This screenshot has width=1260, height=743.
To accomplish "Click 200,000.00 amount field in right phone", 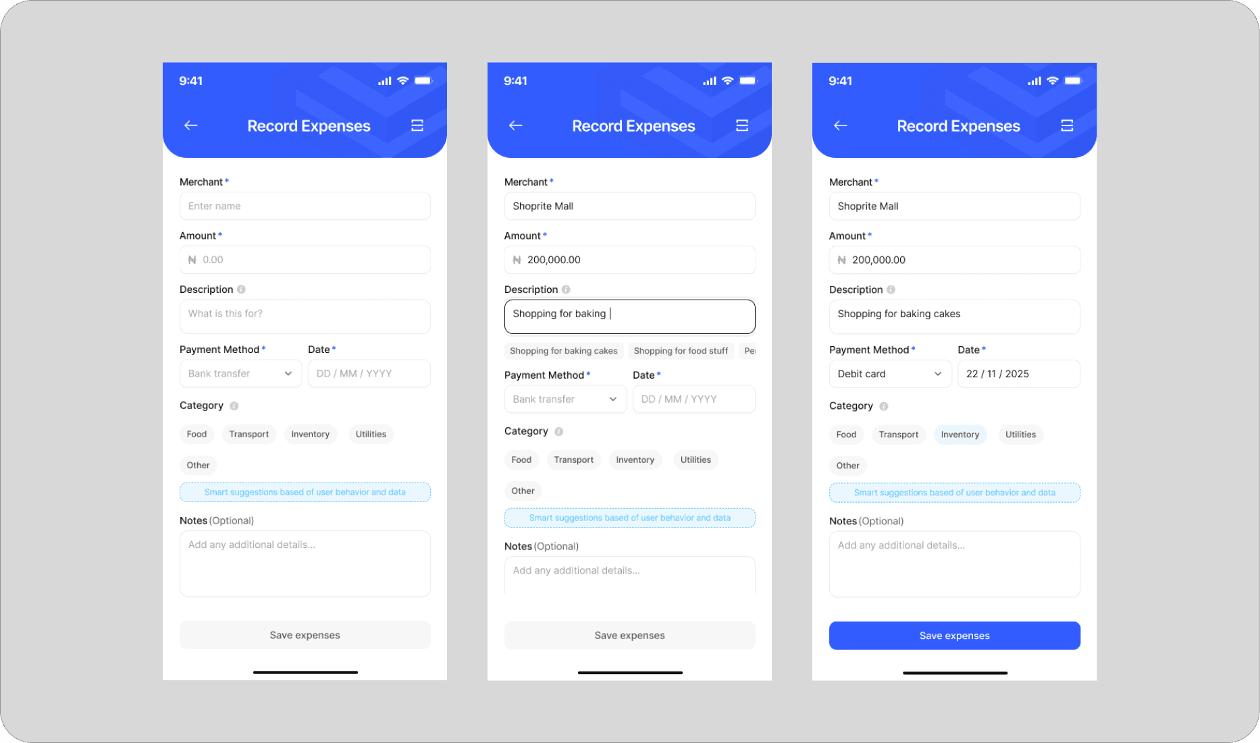I will coord(955,260).
